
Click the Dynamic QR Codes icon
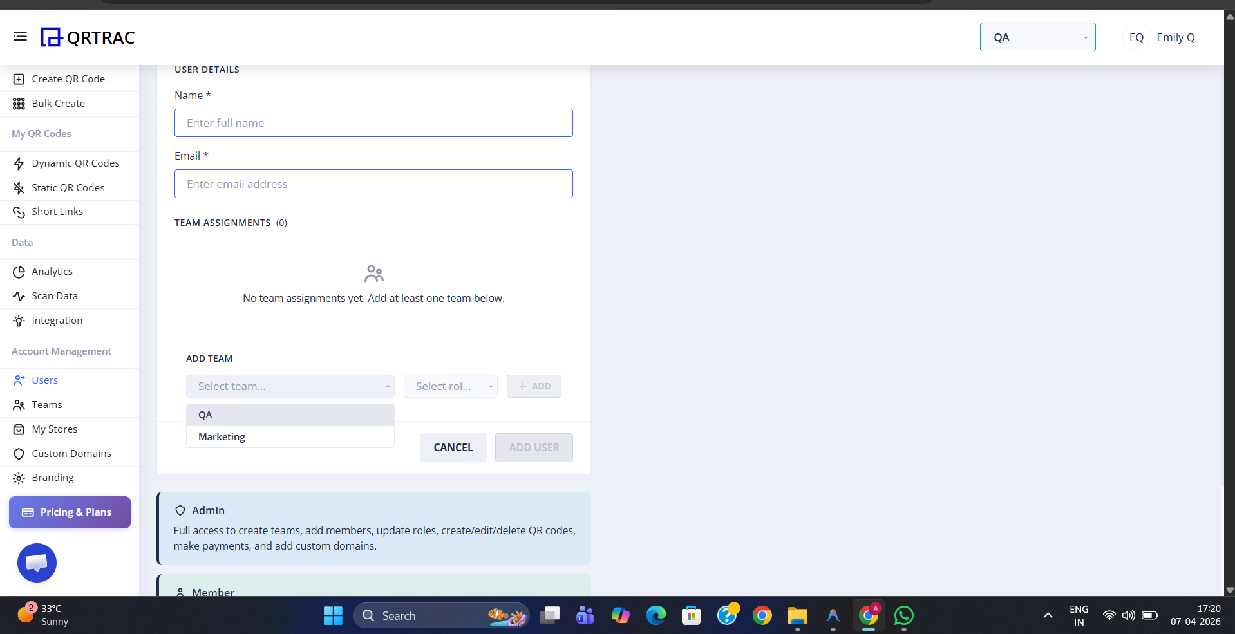(x=18, y=163)
